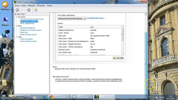Click the main panel vertical scrollbar thumb
Image resolution: width=178 pixels, height=100 pixels.
[x=146, y=64]
